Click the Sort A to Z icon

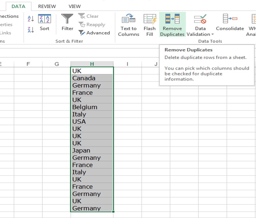pyautogui.click(x=31, y=19)
